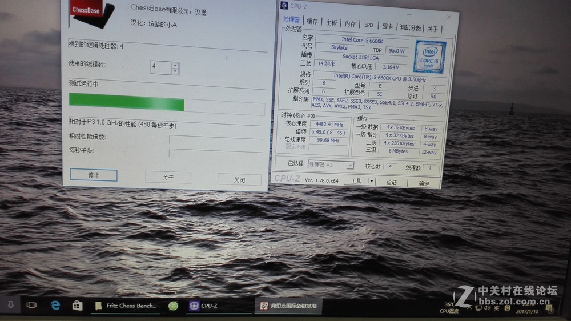Expand the dropdown arrow next to 工具
The width and height of the screenshot is (571, 321).
(x=372, y=181)
